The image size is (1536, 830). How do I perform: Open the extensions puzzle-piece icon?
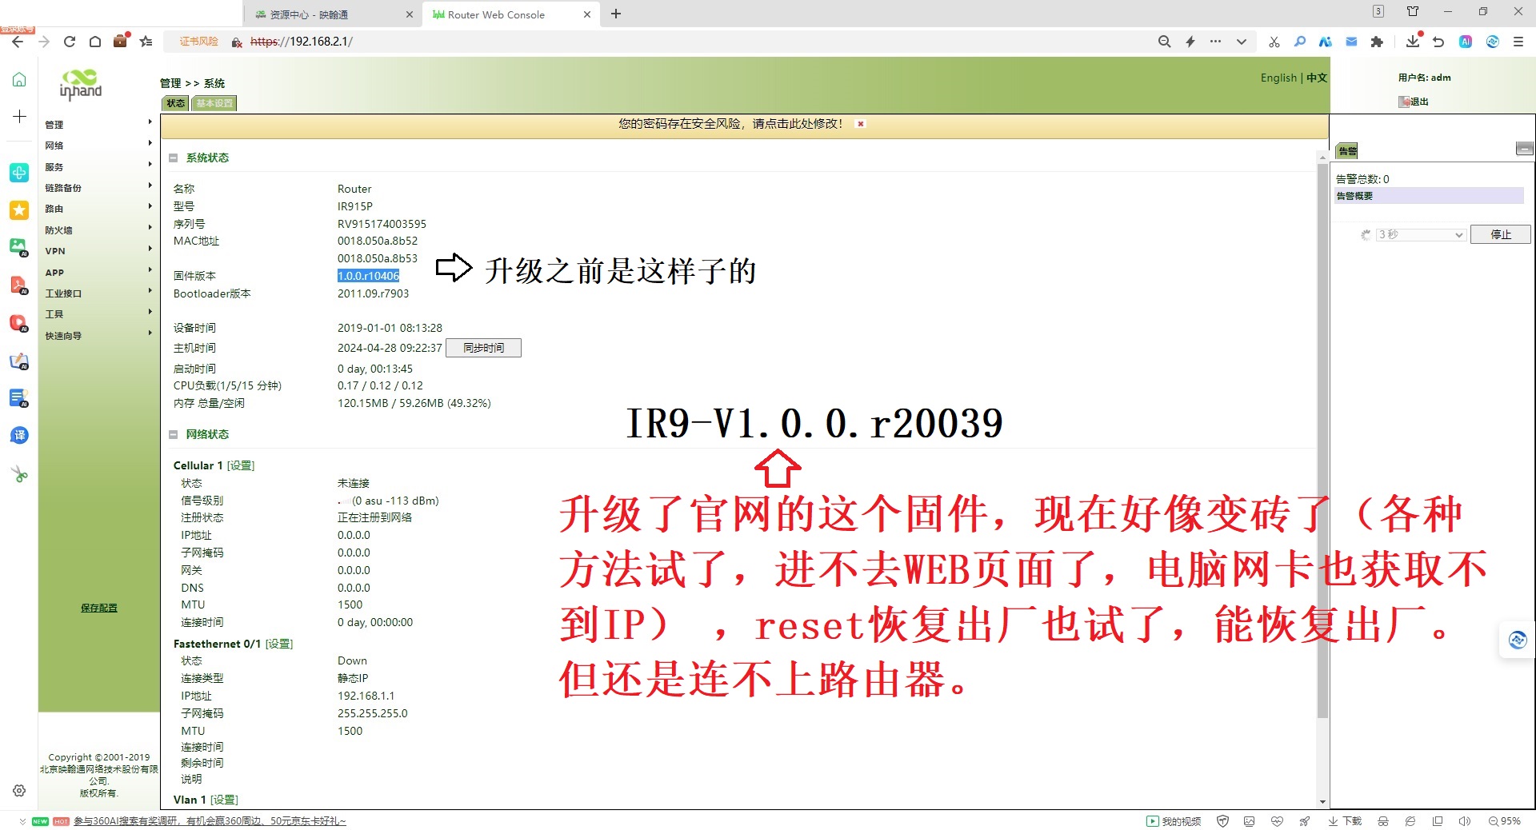coord(1378,42)
